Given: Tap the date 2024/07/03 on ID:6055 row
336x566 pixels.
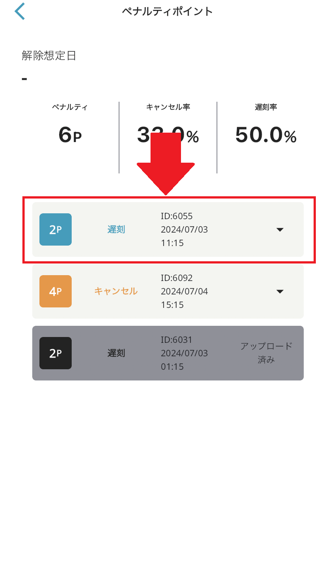Looking at the screenshot, I should point(184,229).
